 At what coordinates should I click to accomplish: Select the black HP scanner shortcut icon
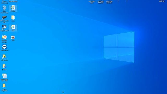pos(4,17)
